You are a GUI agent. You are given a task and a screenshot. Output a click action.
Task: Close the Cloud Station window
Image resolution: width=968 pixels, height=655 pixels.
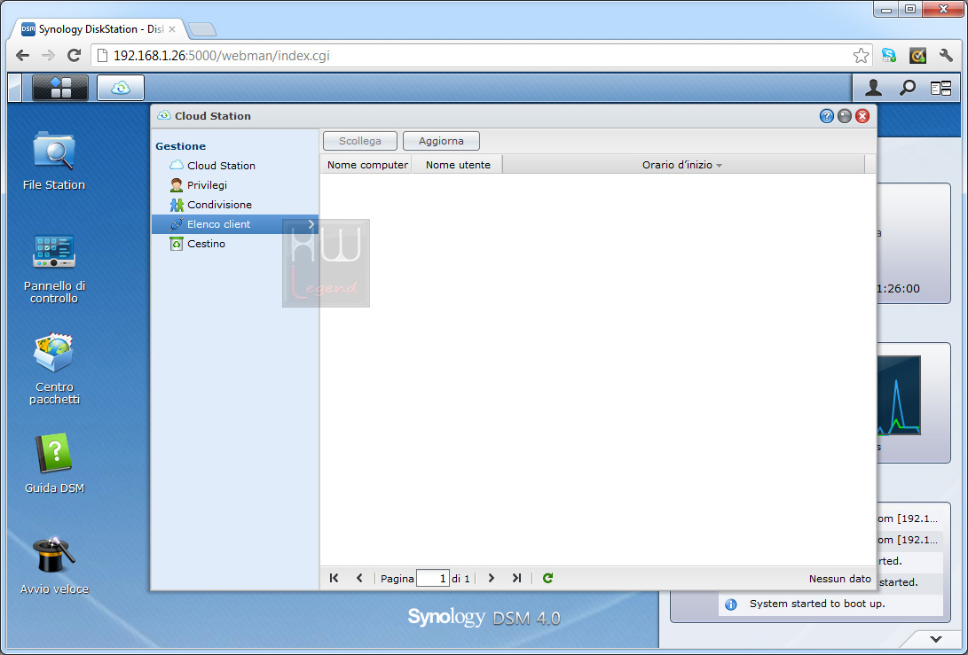tap(862, 116)
